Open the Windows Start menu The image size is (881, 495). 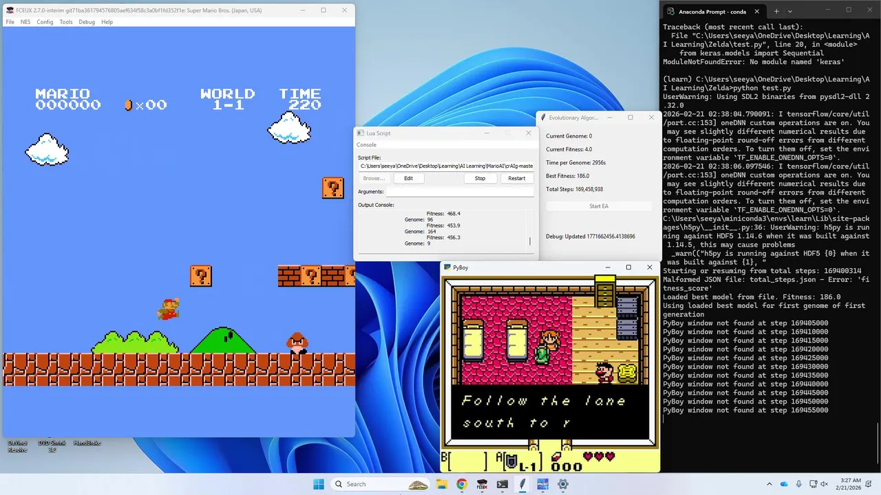point(319,484)
